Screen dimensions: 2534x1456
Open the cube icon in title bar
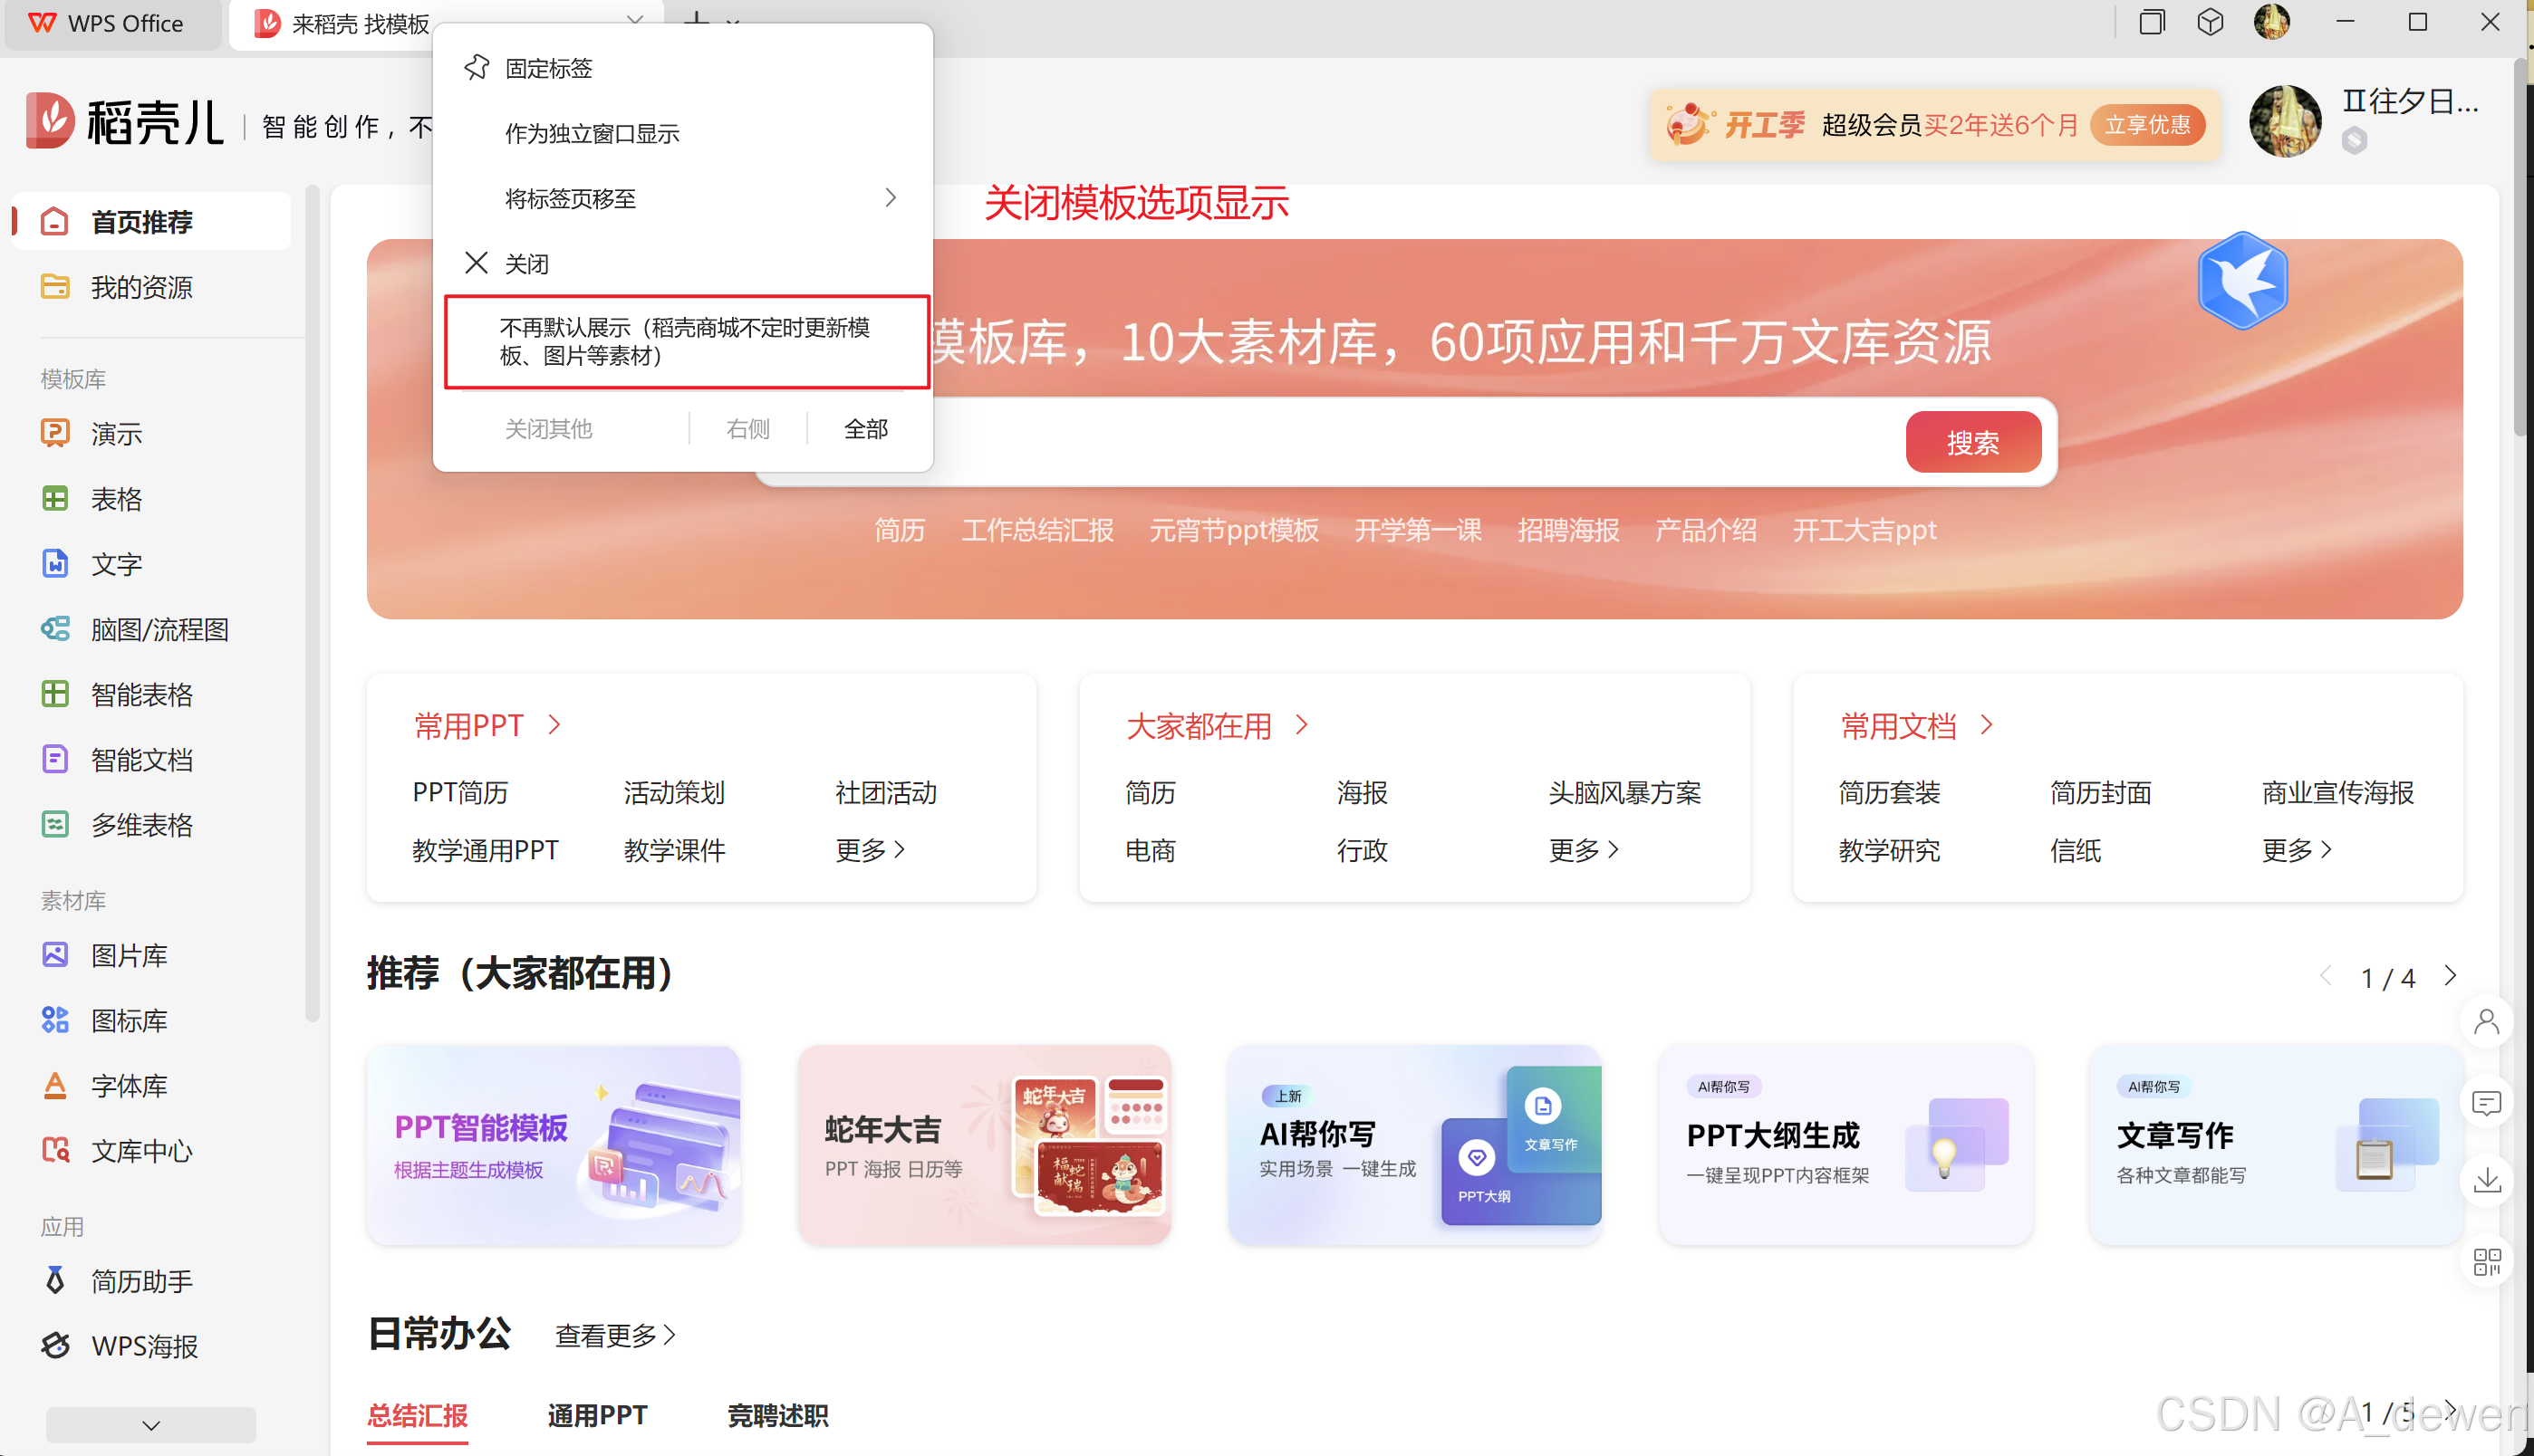click(x=2210, y=22)
